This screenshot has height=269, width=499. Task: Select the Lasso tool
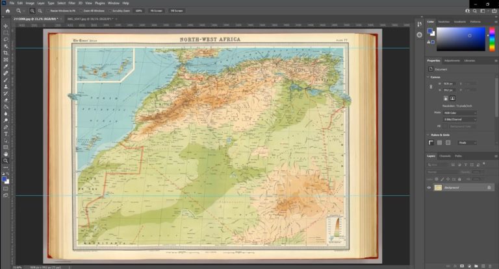coord(6,40)
